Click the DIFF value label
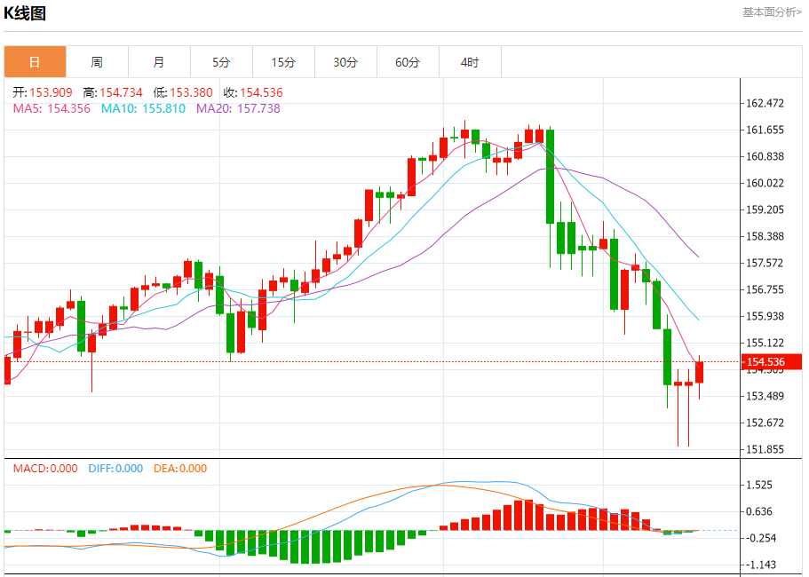This screenshot has width=809, height=577. (115, 469)
